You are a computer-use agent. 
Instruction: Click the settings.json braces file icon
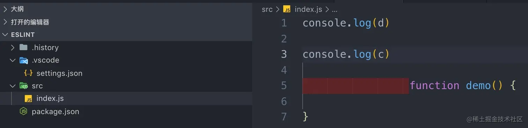click(28, 73)
